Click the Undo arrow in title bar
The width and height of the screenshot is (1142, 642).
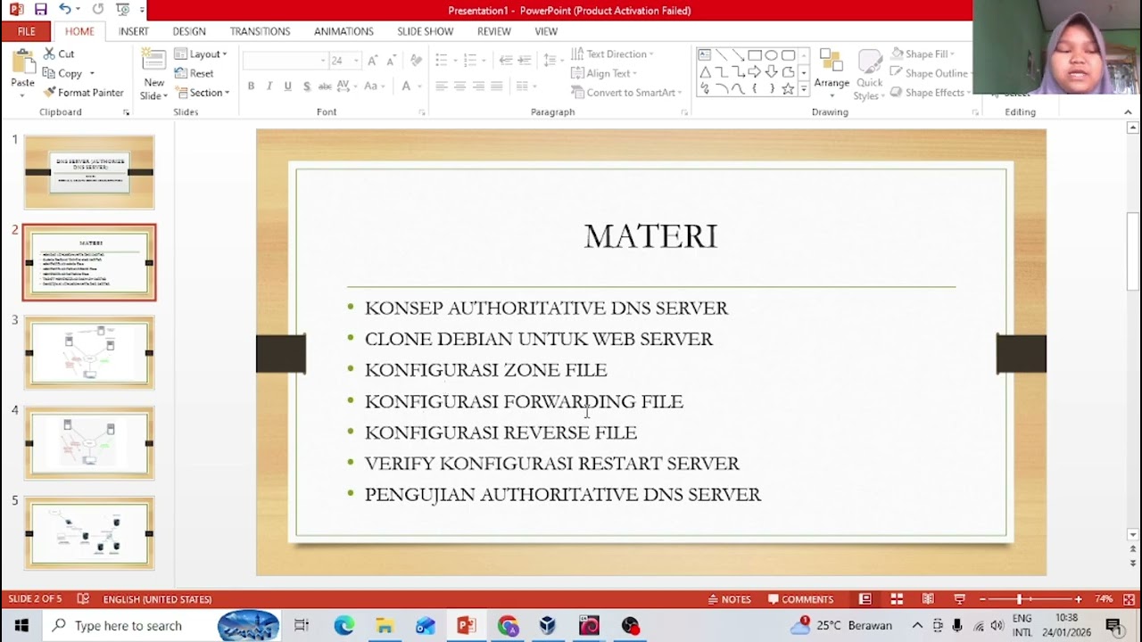[65, 9]
